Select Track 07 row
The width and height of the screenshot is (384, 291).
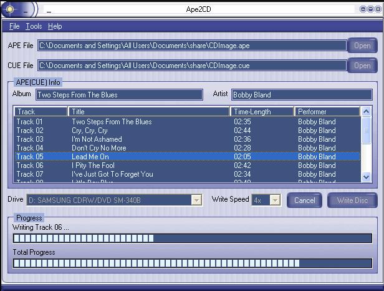[x=188, y=174]
